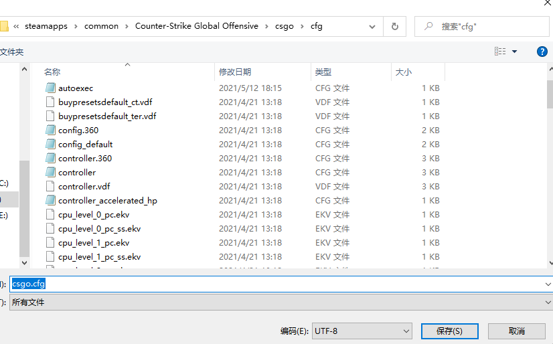
Task: Select the buypresetsdefault_ct.vdf file icon
Action: click(50, 102)
